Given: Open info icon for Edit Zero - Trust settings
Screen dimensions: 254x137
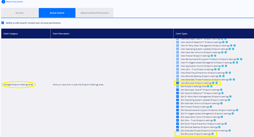Looking at the screenshot, I should pos(215,120).
